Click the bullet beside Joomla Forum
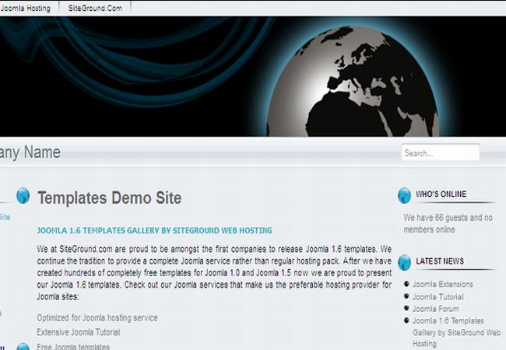 tap(406, 308)
